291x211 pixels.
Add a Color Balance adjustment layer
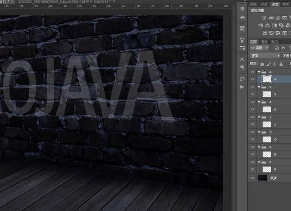267,25
